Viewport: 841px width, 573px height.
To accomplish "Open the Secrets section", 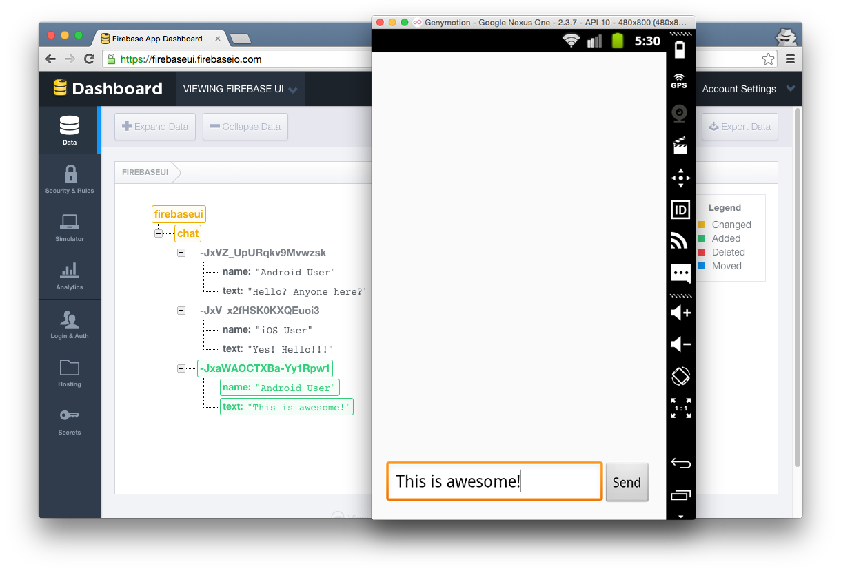I will tap(70, 421).
